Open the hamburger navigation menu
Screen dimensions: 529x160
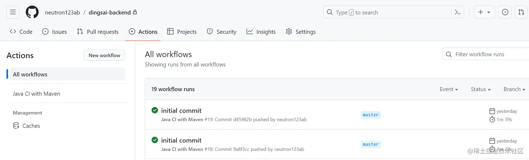(x=13, y=12)
